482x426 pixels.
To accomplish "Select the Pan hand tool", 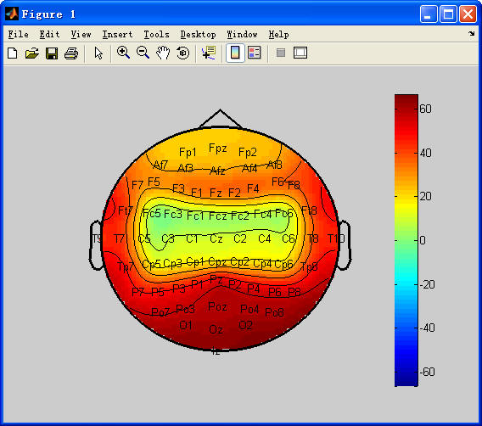I will coord(163,53).
